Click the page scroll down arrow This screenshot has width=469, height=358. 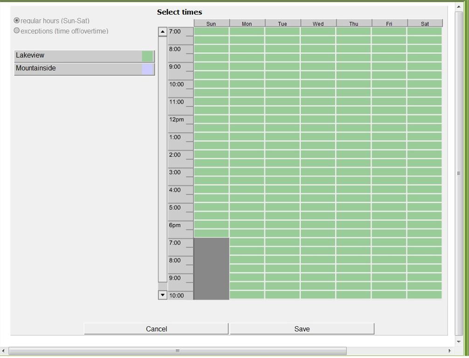(459, 341)
